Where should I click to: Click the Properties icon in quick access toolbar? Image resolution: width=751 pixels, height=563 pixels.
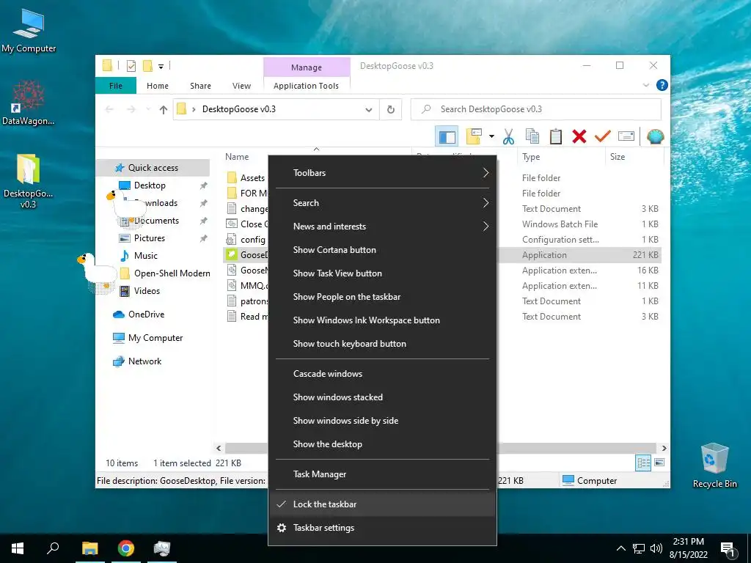[131, 66]
